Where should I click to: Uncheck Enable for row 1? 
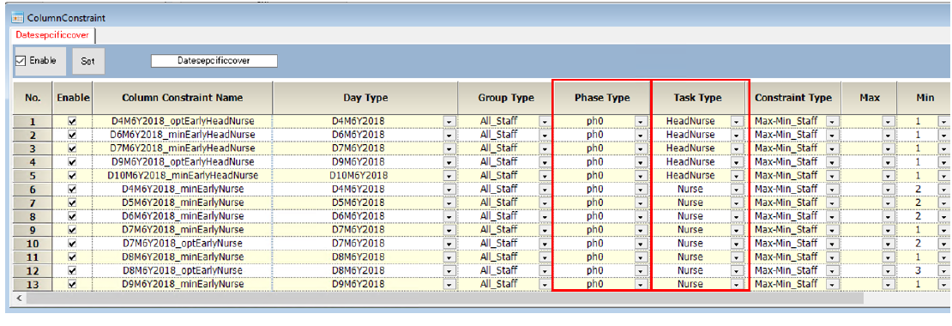[x=73, y=122]
